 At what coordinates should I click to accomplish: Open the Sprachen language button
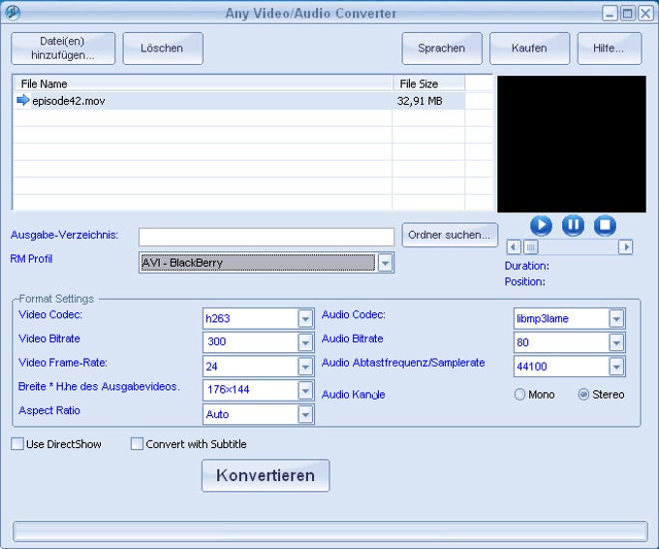click(442, 48)
